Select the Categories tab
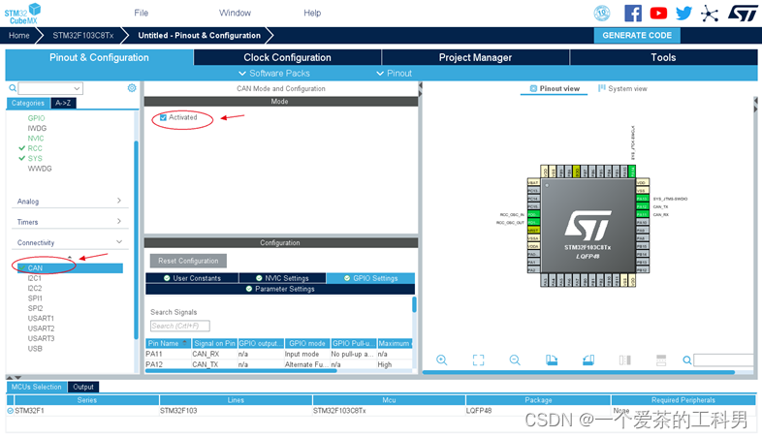762x438 pixels. point(28,103)
